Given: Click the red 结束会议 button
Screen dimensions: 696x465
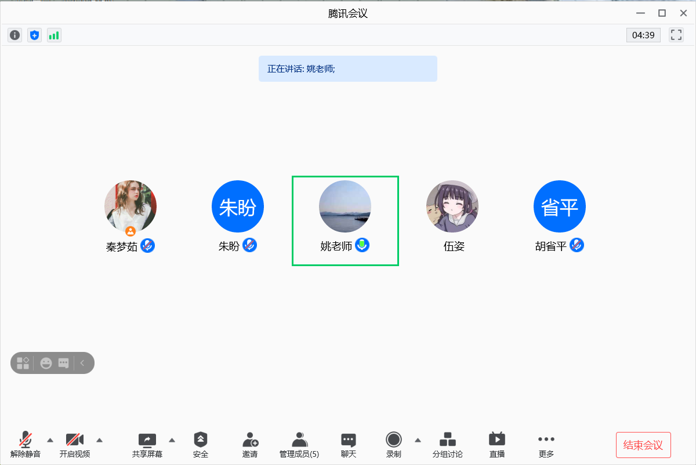Looking at the screenshot, I should click(643, 445).
